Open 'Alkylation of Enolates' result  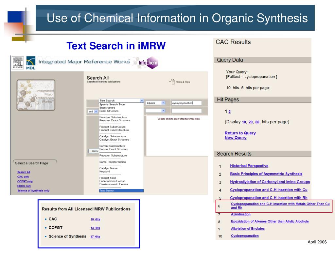(x=248, y=229)
